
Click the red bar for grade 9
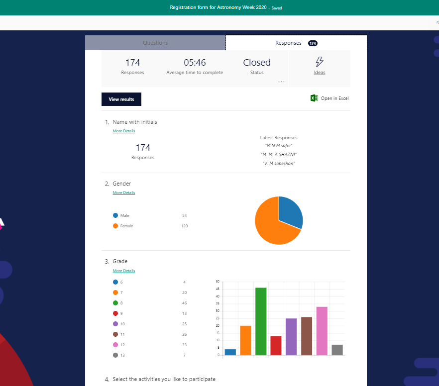(276, 346)
